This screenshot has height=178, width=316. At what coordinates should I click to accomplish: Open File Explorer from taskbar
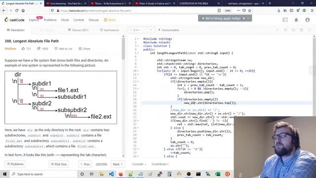[102, 174]
